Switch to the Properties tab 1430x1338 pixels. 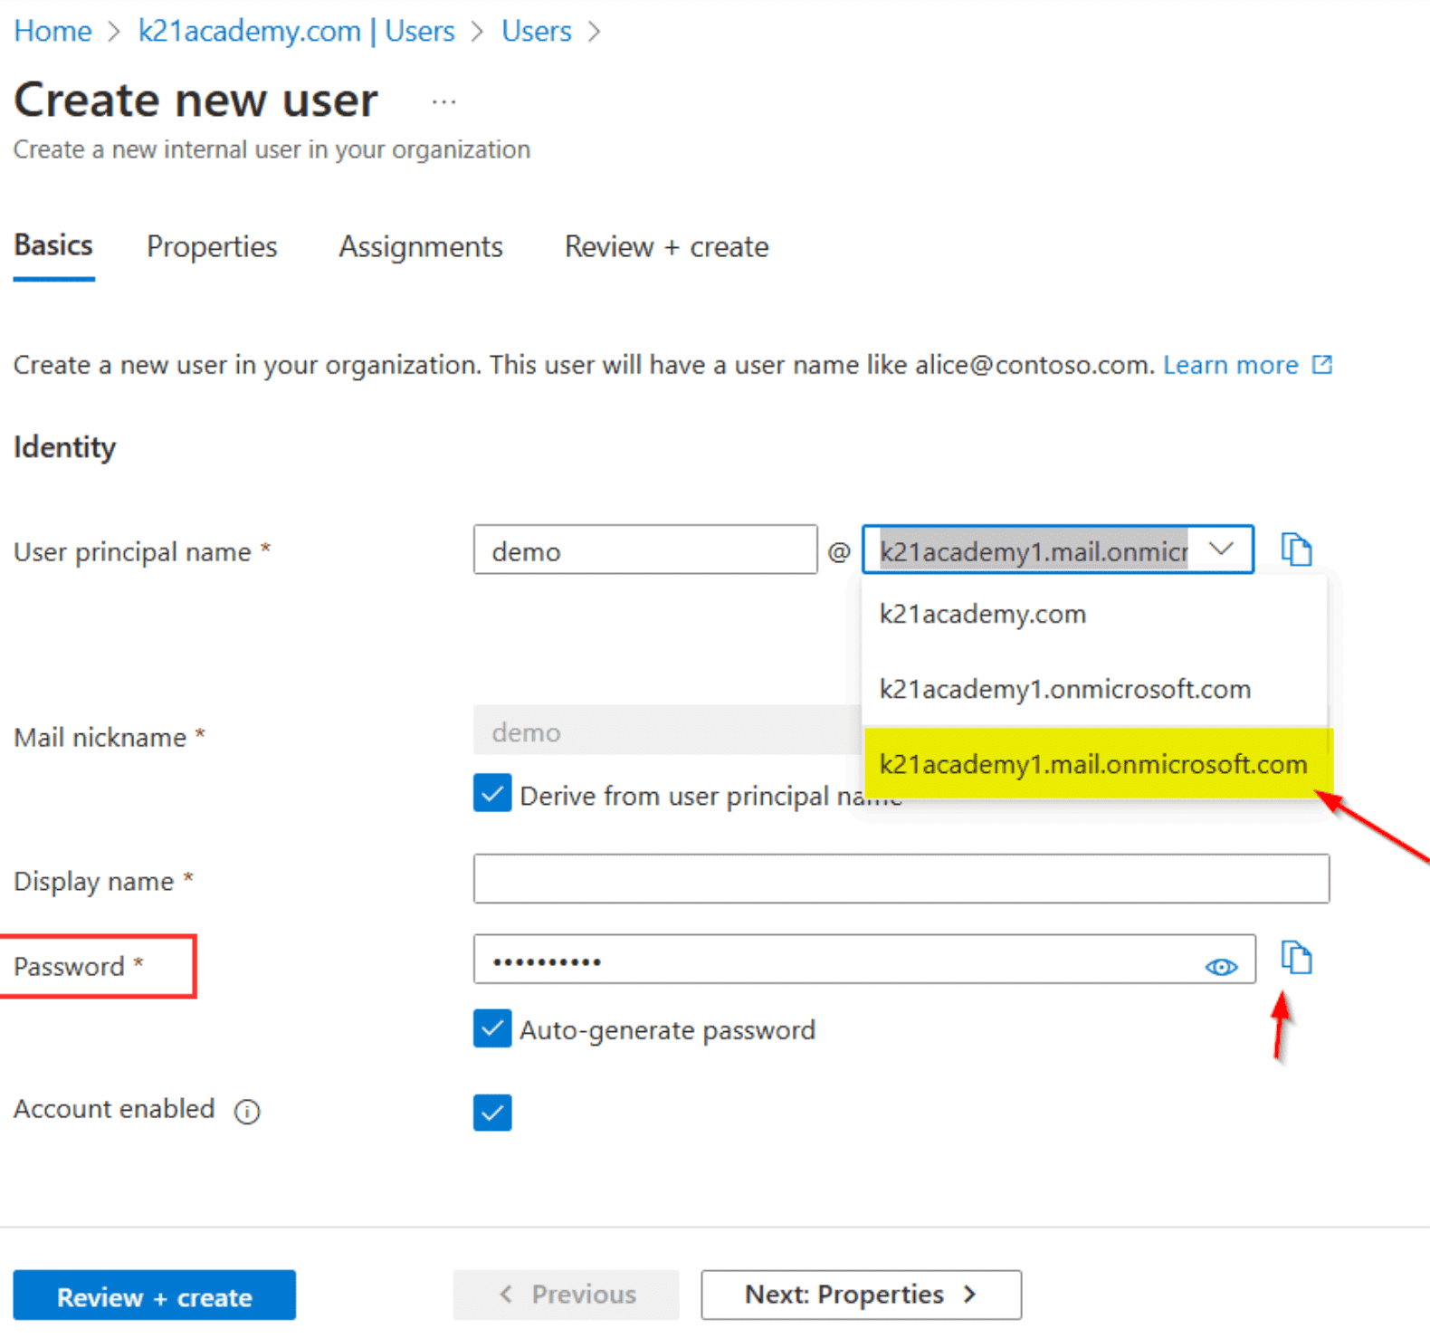pos(212,246)
